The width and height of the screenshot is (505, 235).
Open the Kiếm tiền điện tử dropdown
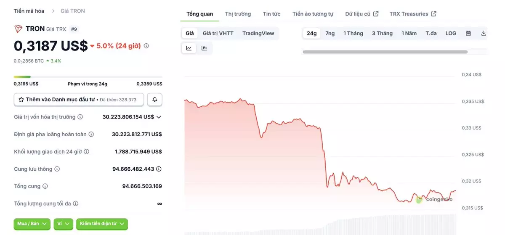102,224
